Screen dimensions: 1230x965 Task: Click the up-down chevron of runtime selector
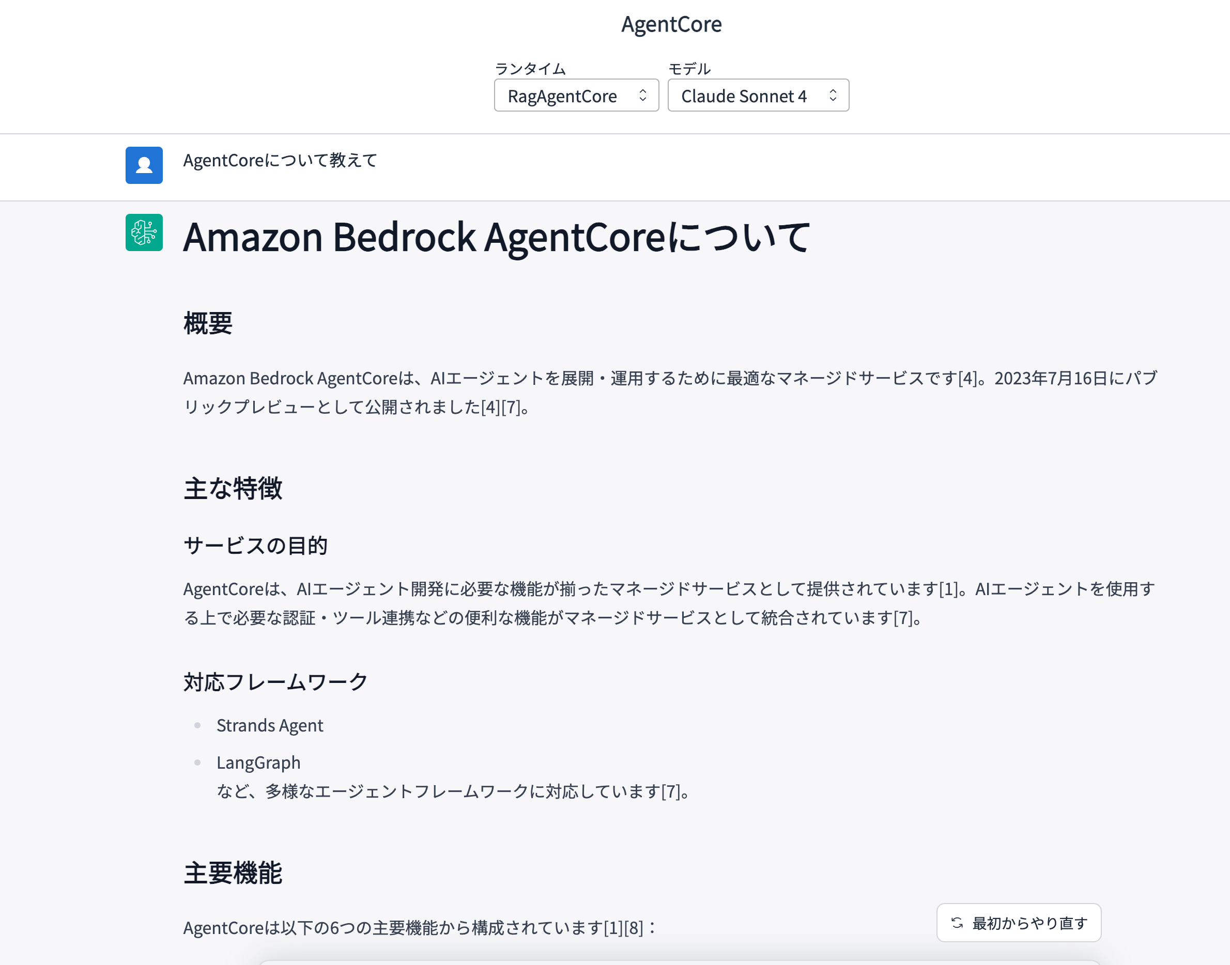coord(643,96)
